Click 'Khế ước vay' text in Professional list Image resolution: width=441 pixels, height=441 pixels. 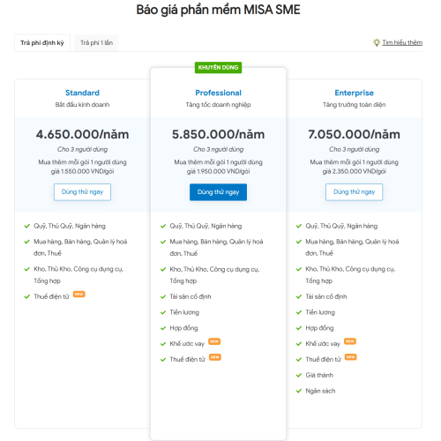187,344
